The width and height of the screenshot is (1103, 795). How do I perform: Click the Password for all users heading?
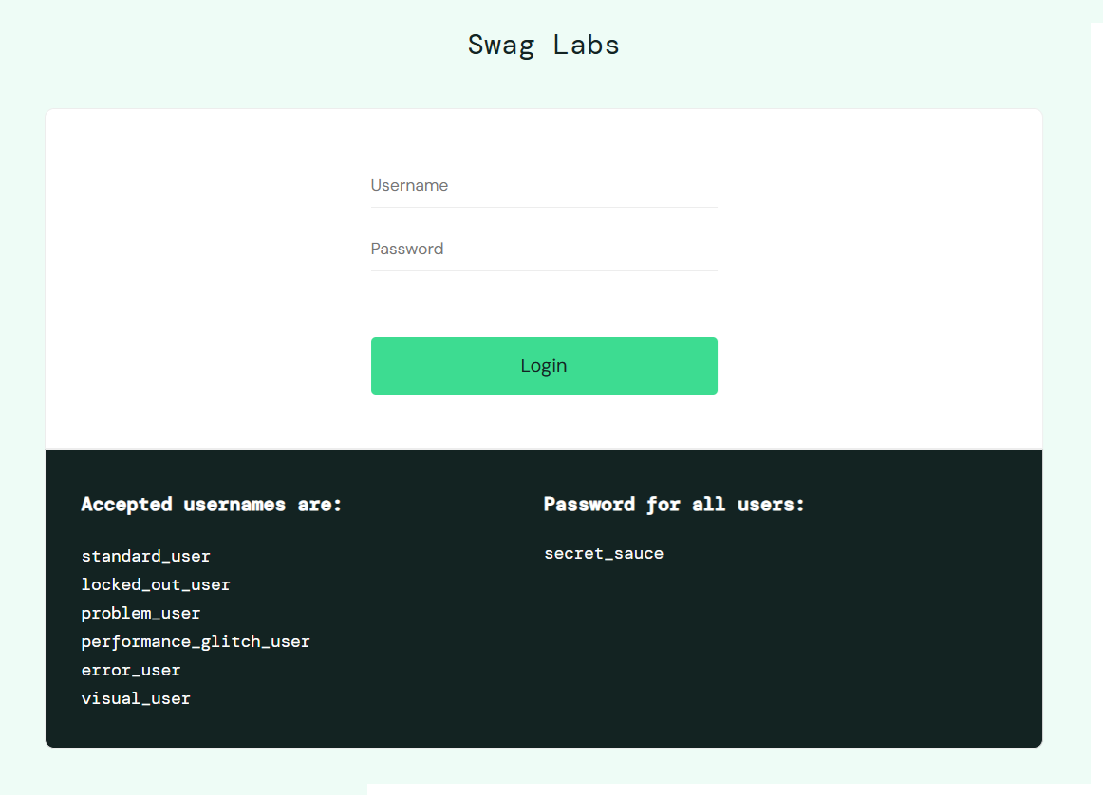click(674, 504)
